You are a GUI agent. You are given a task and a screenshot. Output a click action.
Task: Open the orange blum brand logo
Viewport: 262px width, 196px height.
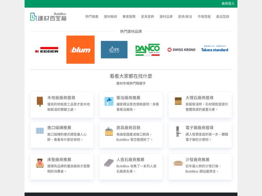click(x=80, y=49)
